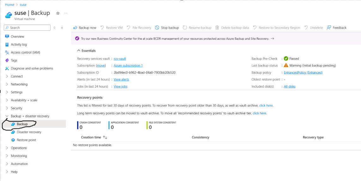The image size is (361, 181).
Task: Collapse the Essentials section
Action: tap(79, 50)
